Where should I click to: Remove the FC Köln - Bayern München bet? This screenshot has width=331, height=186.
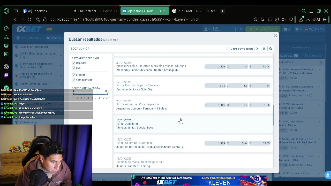319,69
